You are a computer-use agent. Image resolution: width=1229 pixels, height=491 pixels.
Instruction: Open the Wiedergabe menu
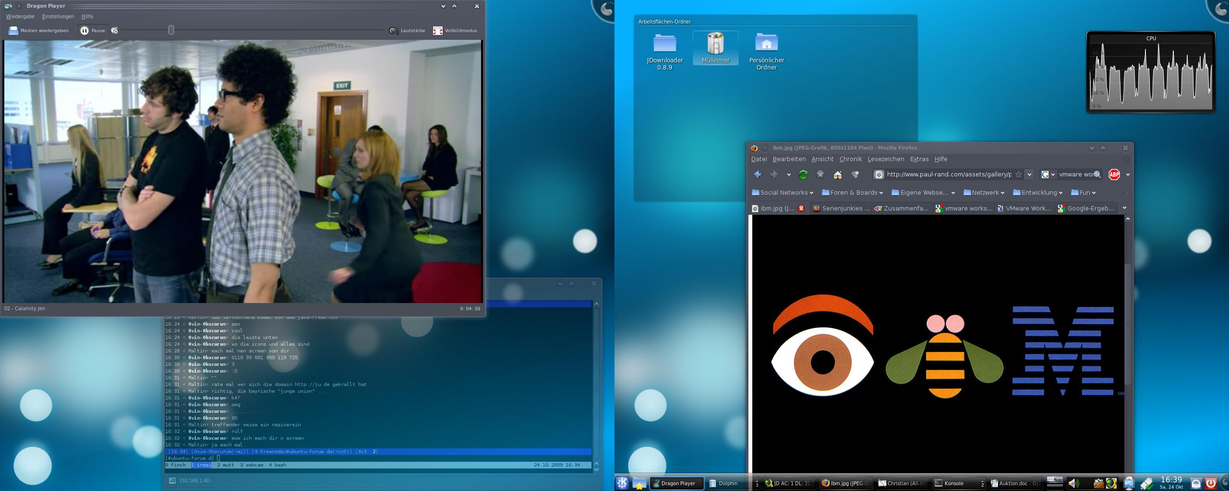pos(20,16)
